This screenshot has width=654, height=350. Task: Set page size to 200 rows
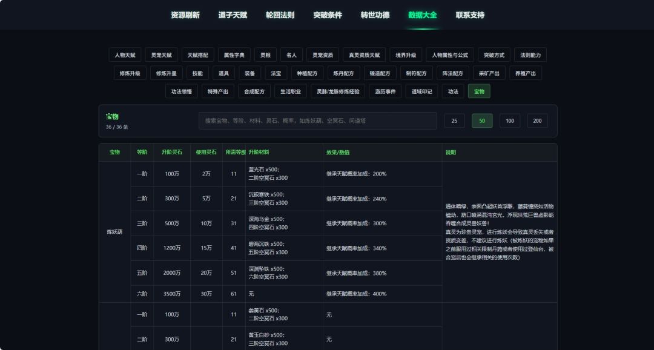538,121
